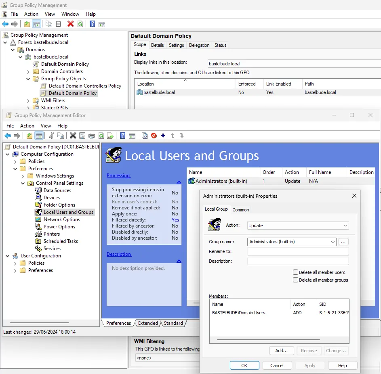Click the red Disable item icon
The height and width of the screenshot is (374, 381).
point(154,136)
